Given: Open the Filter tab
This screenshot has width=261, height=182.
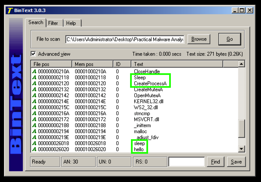Looking at the screenshot, I should click(x=53, y=23).
